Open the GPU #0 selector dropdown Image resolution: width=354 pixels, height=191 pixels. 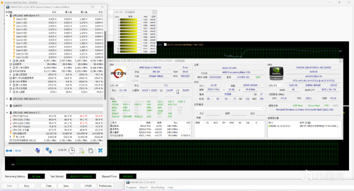[x=276, y=85]
